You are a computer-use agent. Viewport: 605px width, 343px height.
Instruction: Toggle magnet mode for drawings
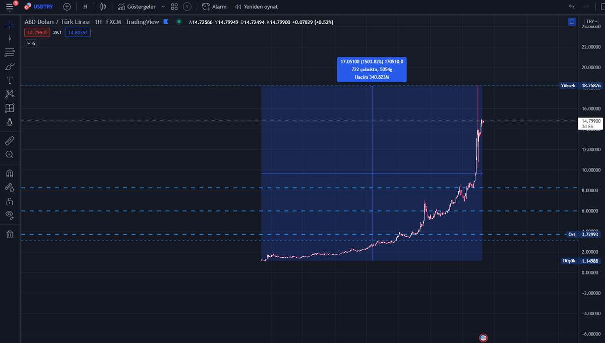pyautogui.click(x=10, y=174)
